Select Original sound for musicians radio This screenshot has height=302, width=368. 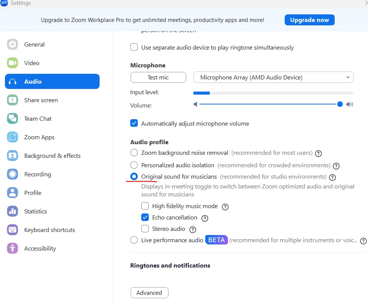point(134,176)
